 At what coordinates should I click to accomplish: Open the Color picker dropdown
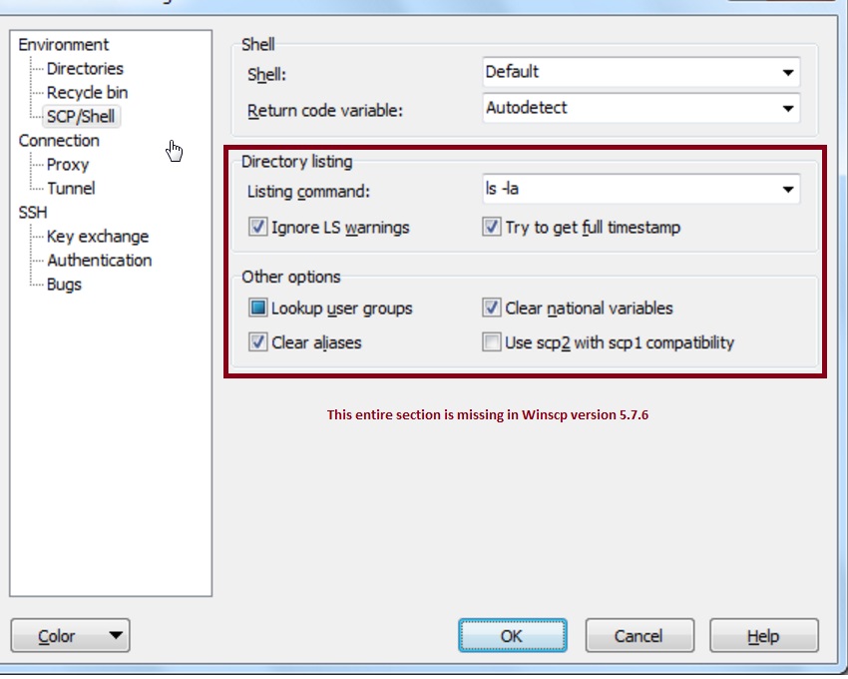click(70, 635)
